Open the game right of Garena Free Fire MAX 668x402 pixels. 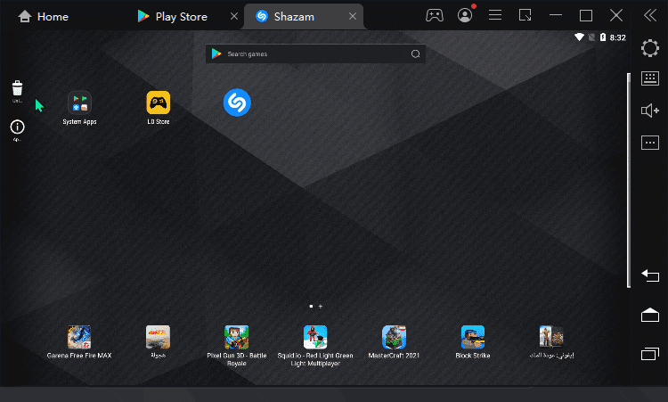coord(158,337)
